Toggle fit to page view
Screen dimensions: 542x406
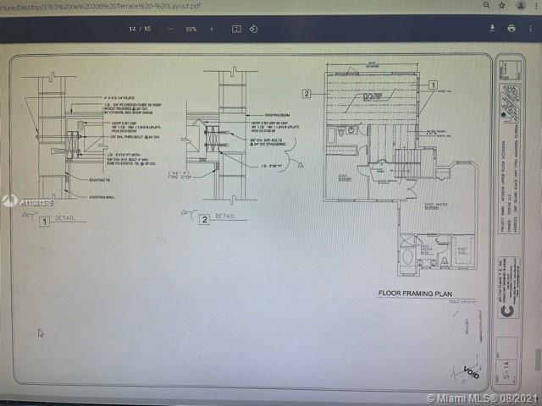(236, 29)
